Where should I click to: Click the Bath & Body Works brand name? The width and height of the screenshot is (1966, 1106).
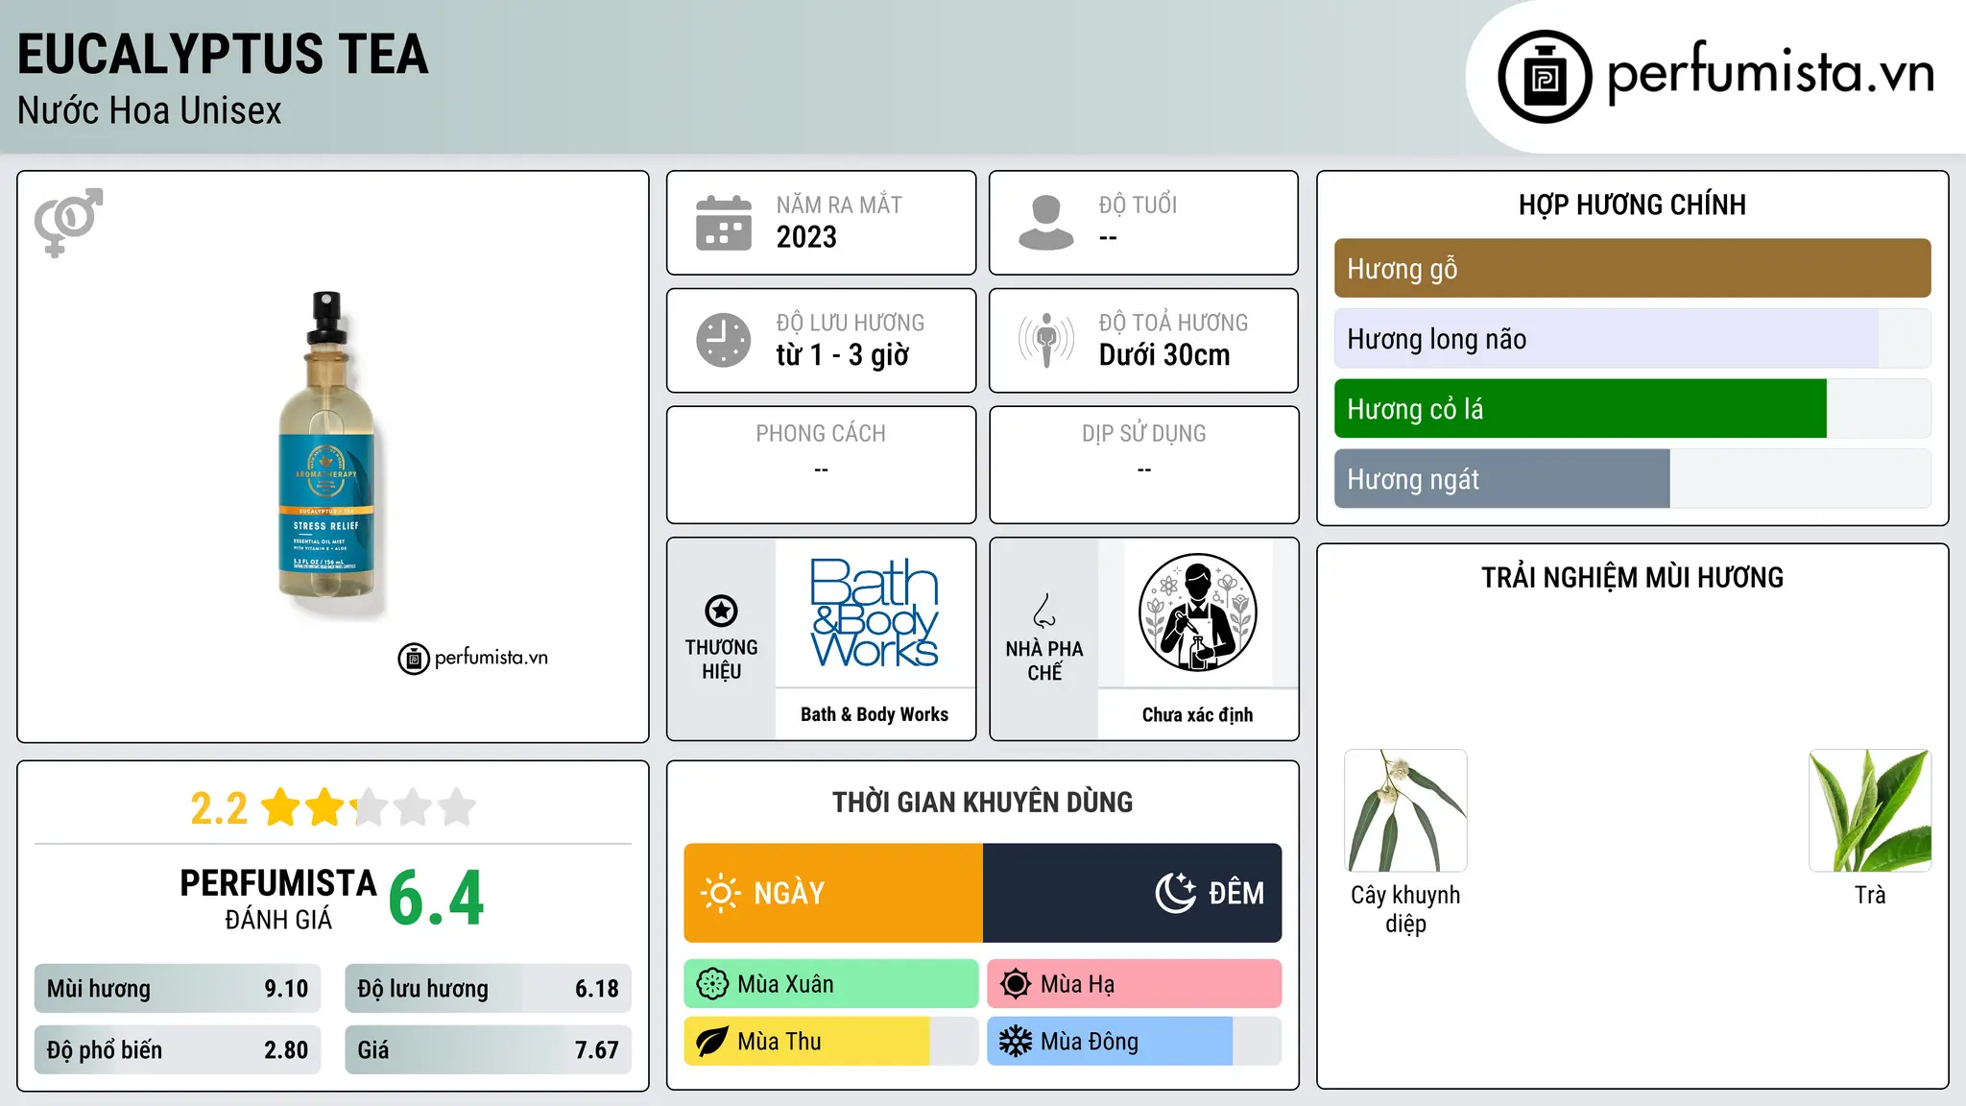(875, 714)
